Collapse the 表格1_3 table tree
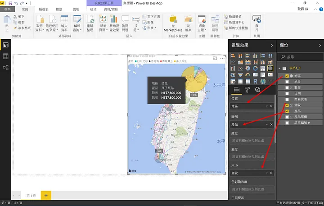This screenshot has height=206, width=324. [279, 68]
